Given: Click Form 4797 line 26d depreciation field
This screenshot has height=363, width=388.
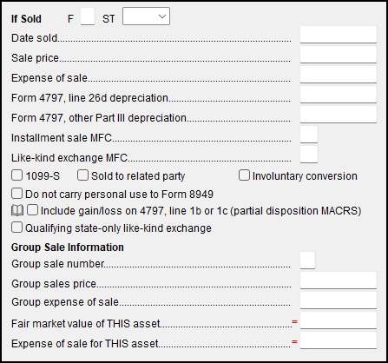Looking at the screenshot, I should tap(339, 95).
